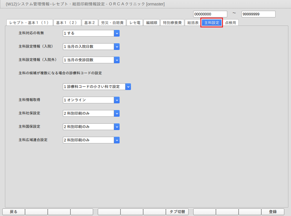
Task: Open the 主科設定情報（入院外） dropdown
Action: pos(117,60)
